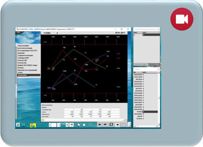Viewport: 203px width, 147px height.
Task: Click the yellow highlighted icon in the bottom toolbar
Action: (33, 125)
